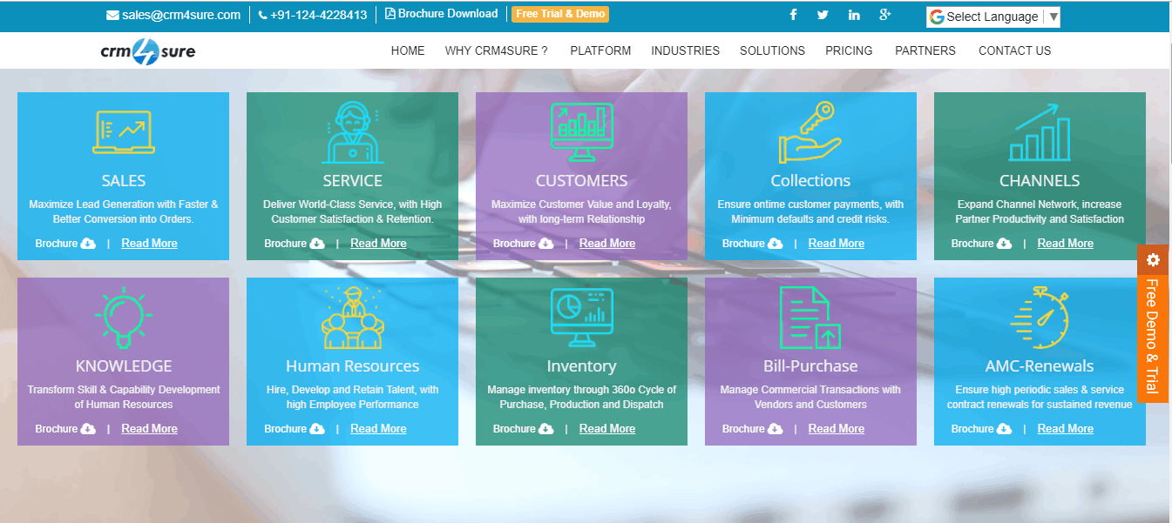
Task: Download the Human Resources brochure cloud icon
Action: (x=317, y=429)
